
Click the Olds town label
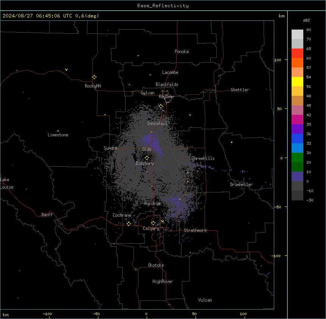(x=147, y=149)
